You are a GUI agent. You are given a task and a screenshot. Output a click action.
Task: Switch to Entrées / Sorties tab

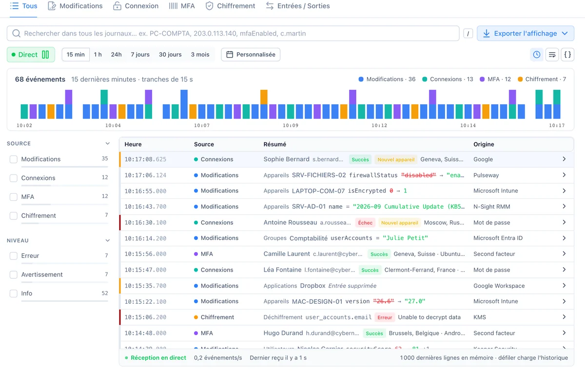click(x=297, y=6)
